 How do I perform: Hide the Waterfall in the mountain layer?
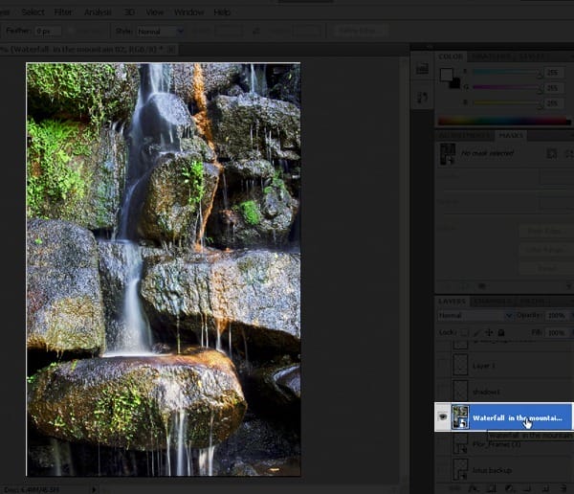[x=443, y=417]
